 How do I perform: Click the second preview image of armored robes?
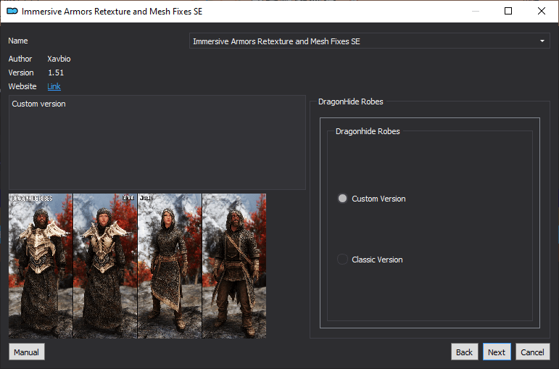tap(105, 265)
